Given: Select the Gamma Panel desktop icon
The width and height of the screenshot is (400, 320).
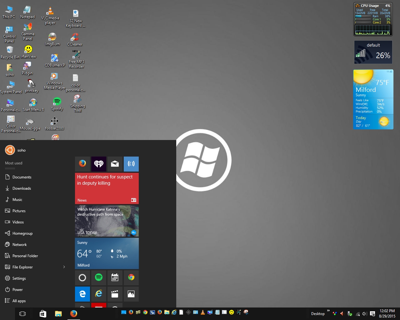Looking at the screenshot, I should coord(28,32).
